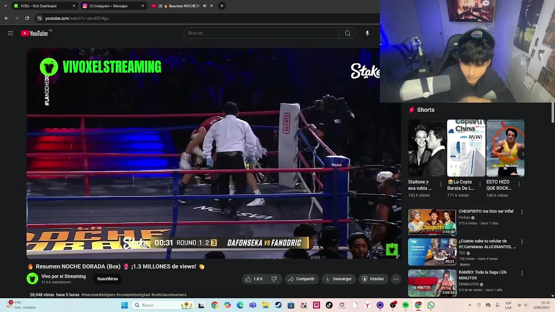Click the ESP LAA language indicator
The image size is (555, 312).
click(x=509, y=305)
